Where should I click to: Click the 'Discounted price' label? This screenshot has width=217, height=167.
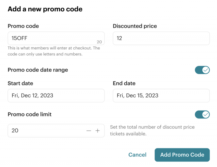(135, 26)
